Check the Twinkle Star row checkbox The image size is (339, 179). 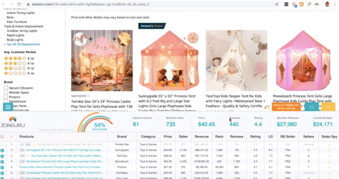[x=2, y=144]
